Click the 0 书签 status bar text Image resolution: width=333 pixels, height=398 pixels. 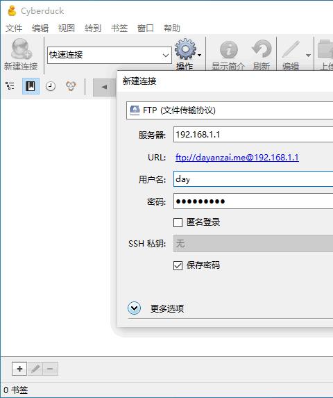(16, 390)
